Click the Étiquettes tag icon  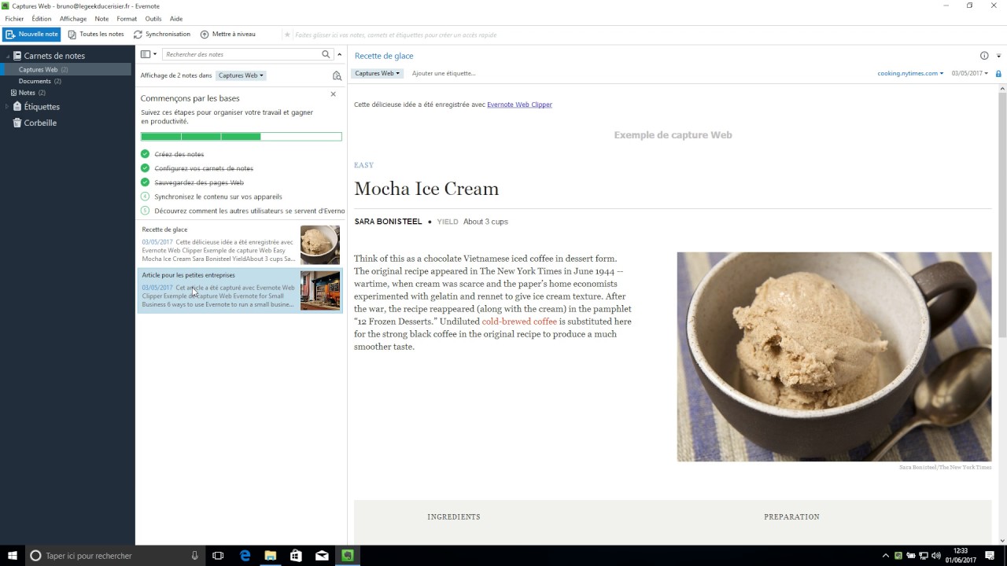pyautogui.click(x=17, y=106)
